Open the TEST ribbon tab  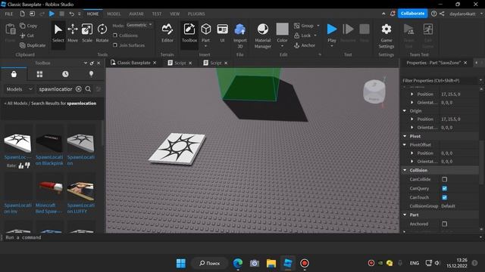157,14
